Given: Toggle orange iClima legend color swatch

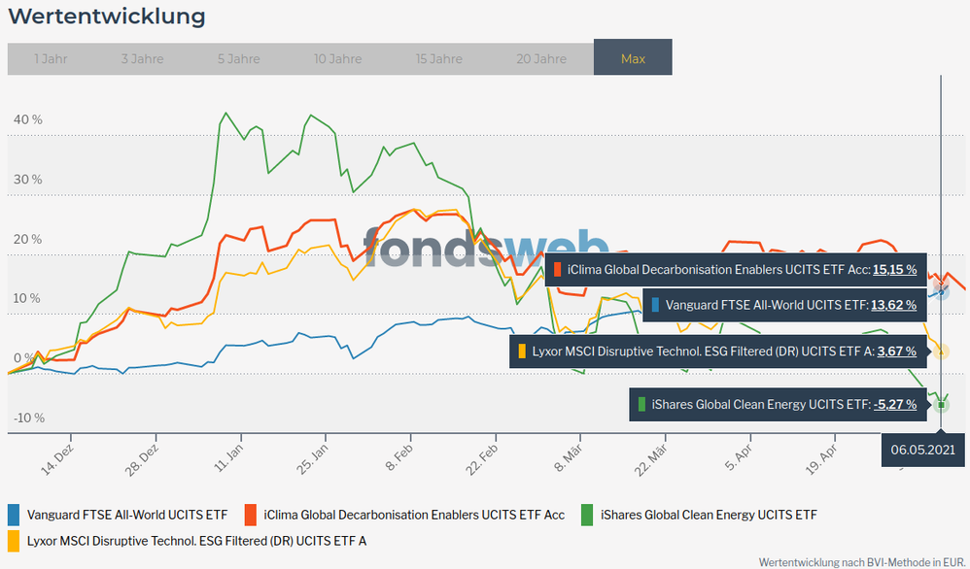Looking at the screenshot, I should tap(250, 515).
